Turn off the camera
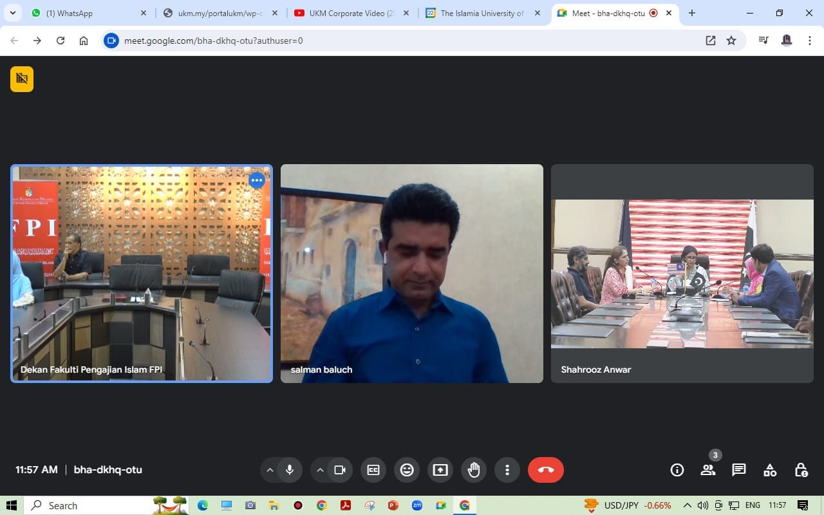Screen dimensions: 824x515 (x=340, y=470)
